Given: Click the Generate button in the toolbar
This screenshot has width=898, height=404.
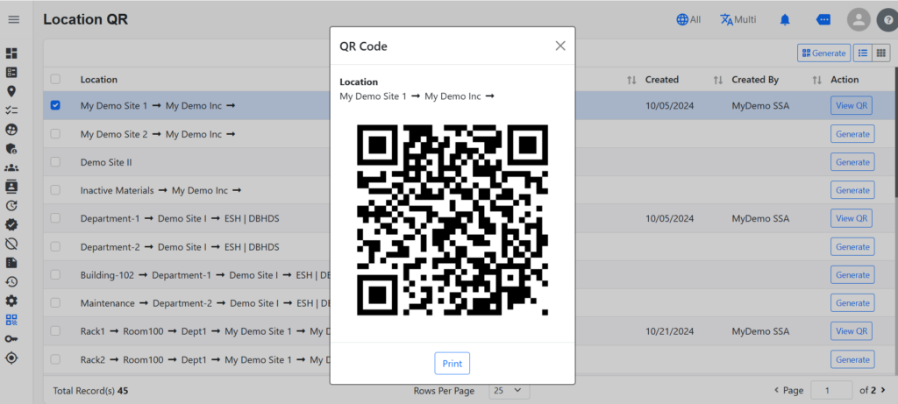Looking at the screenshot, I should pos(823,53).
